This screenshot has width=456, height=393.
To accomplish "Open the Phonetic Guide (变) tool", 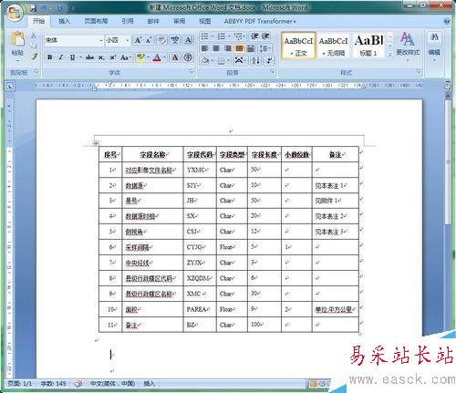I will coord(174,40).
